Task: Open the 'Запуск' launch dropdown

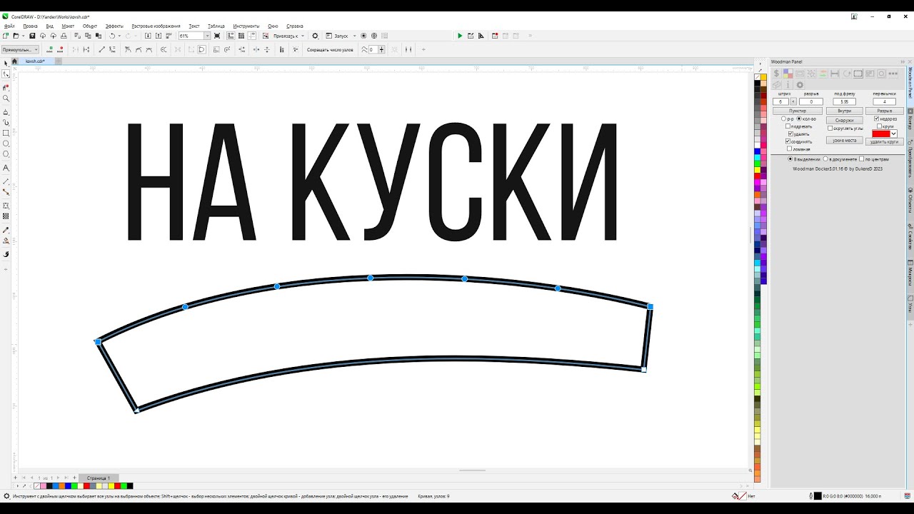Action: 354,36
